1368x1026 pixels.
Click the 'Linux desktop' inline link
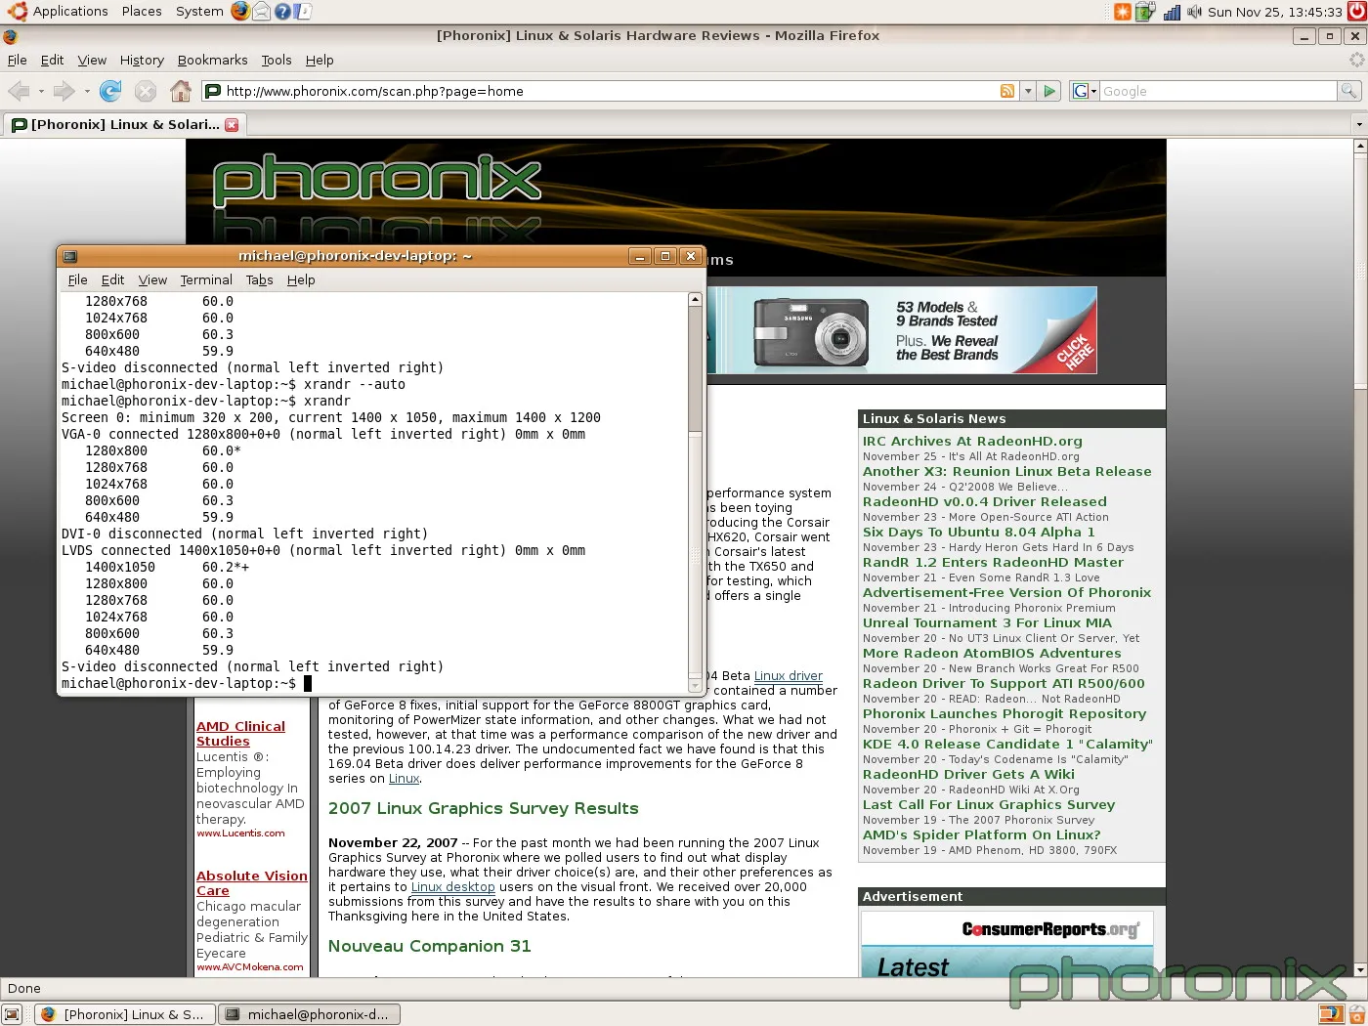click(x=452, y=887)
